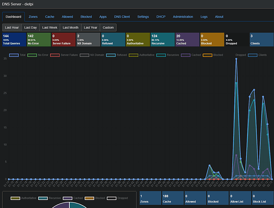
Task: Go to the DHCP tab
Action: [x=161, y=17]
